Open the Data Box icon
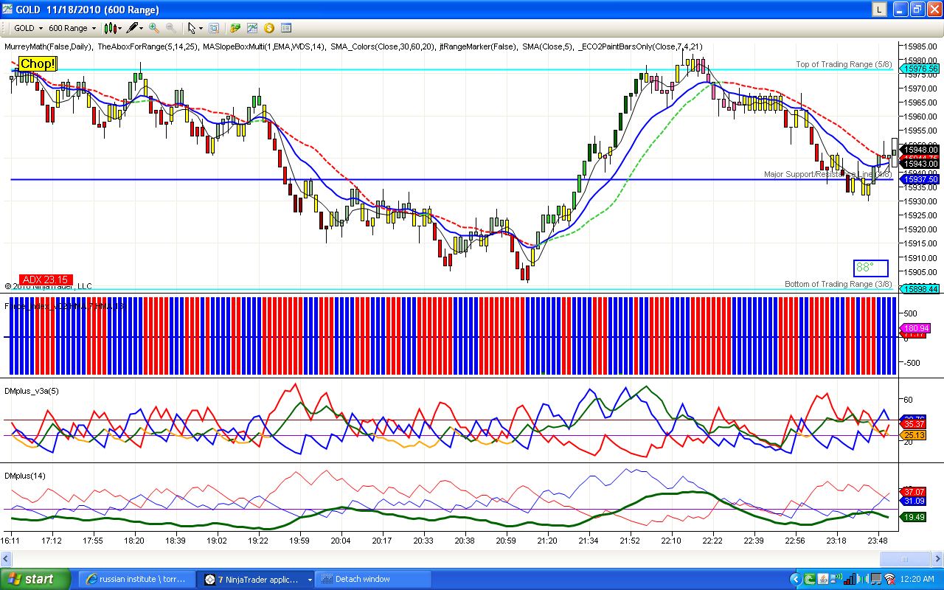Screen dimensions: 944x590 pyautogui.click(x=214, y=28)
